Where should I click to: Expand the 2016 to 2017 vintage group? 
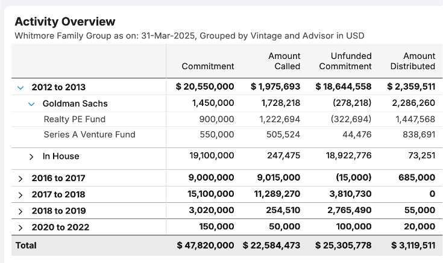[x=20, y=179]
